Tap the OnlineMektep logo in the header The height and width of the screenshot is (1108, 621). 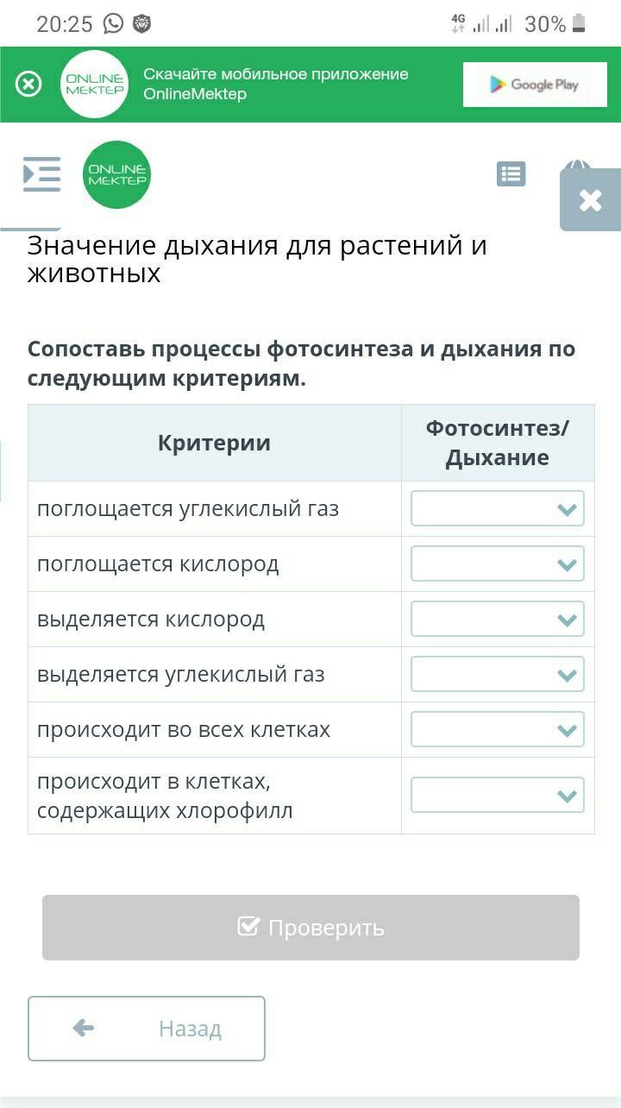tap(116, 175)
